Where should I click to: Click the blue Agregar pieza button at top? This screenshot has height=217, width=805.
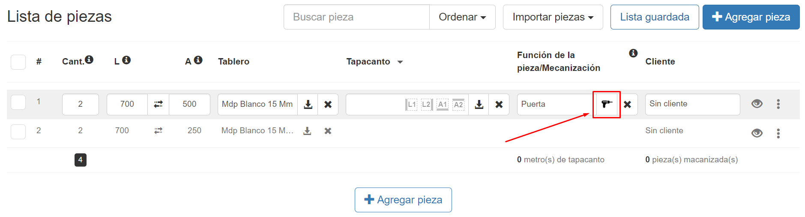751,17
